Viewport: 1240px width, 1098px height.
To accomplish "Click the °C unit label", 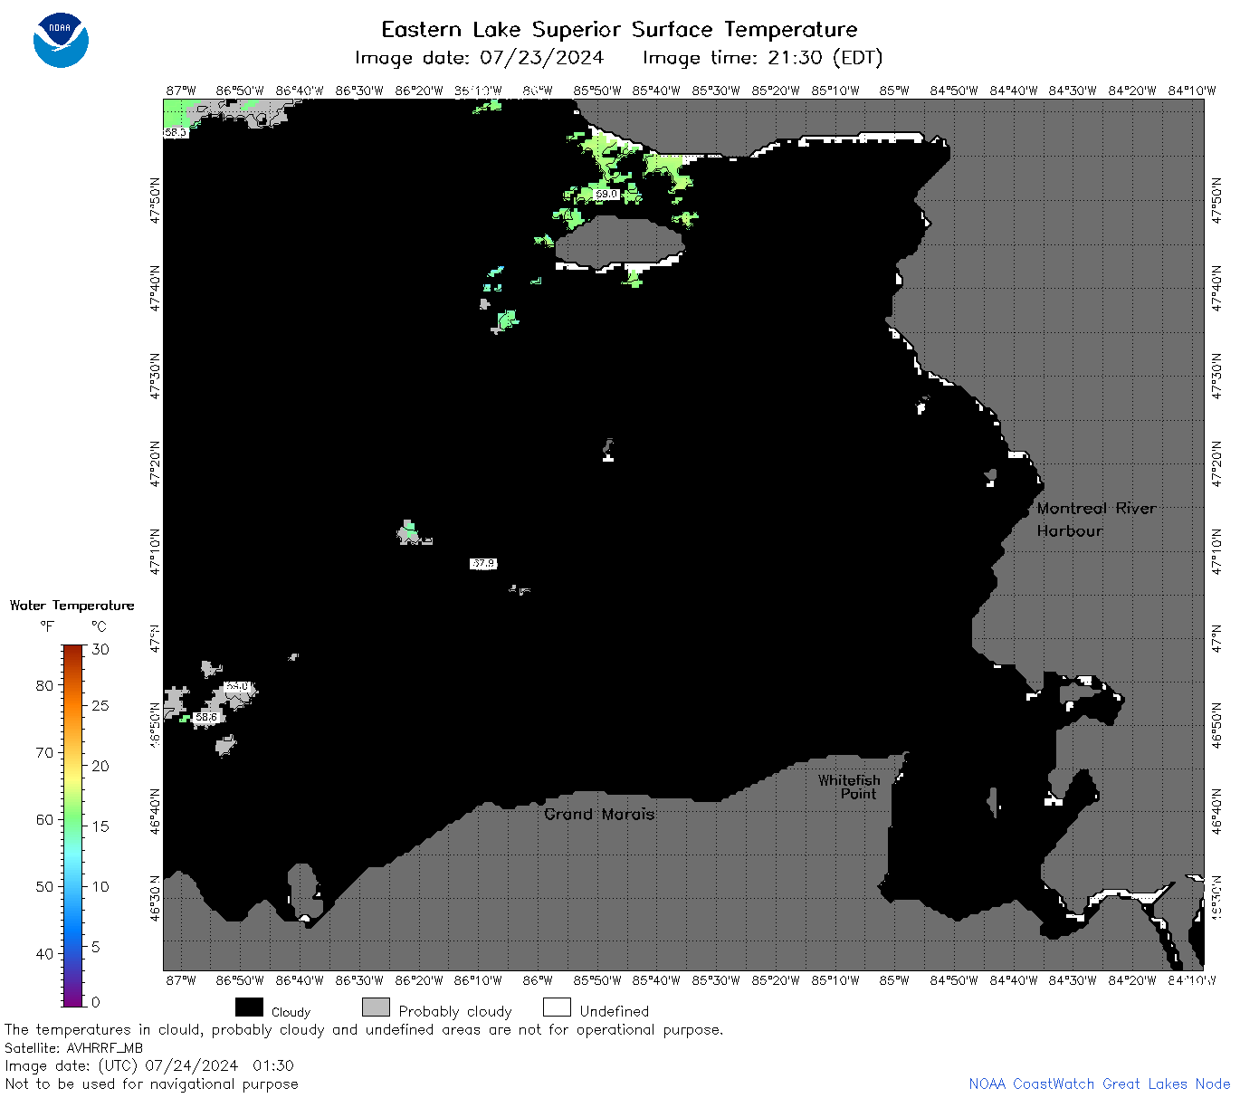I will (x=99, y=626).
